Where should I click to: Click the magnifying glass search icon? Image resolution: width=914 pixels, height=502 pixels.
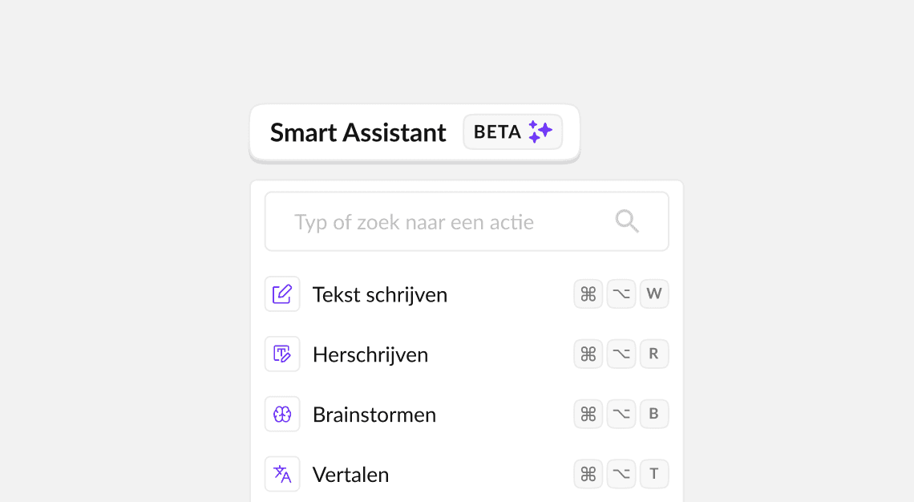(627, 221)
